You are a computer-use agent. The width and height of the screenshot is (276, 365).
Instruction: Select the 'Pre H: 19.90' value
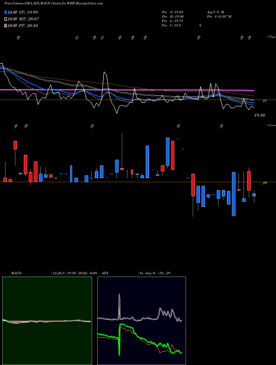tap(173, 17)
